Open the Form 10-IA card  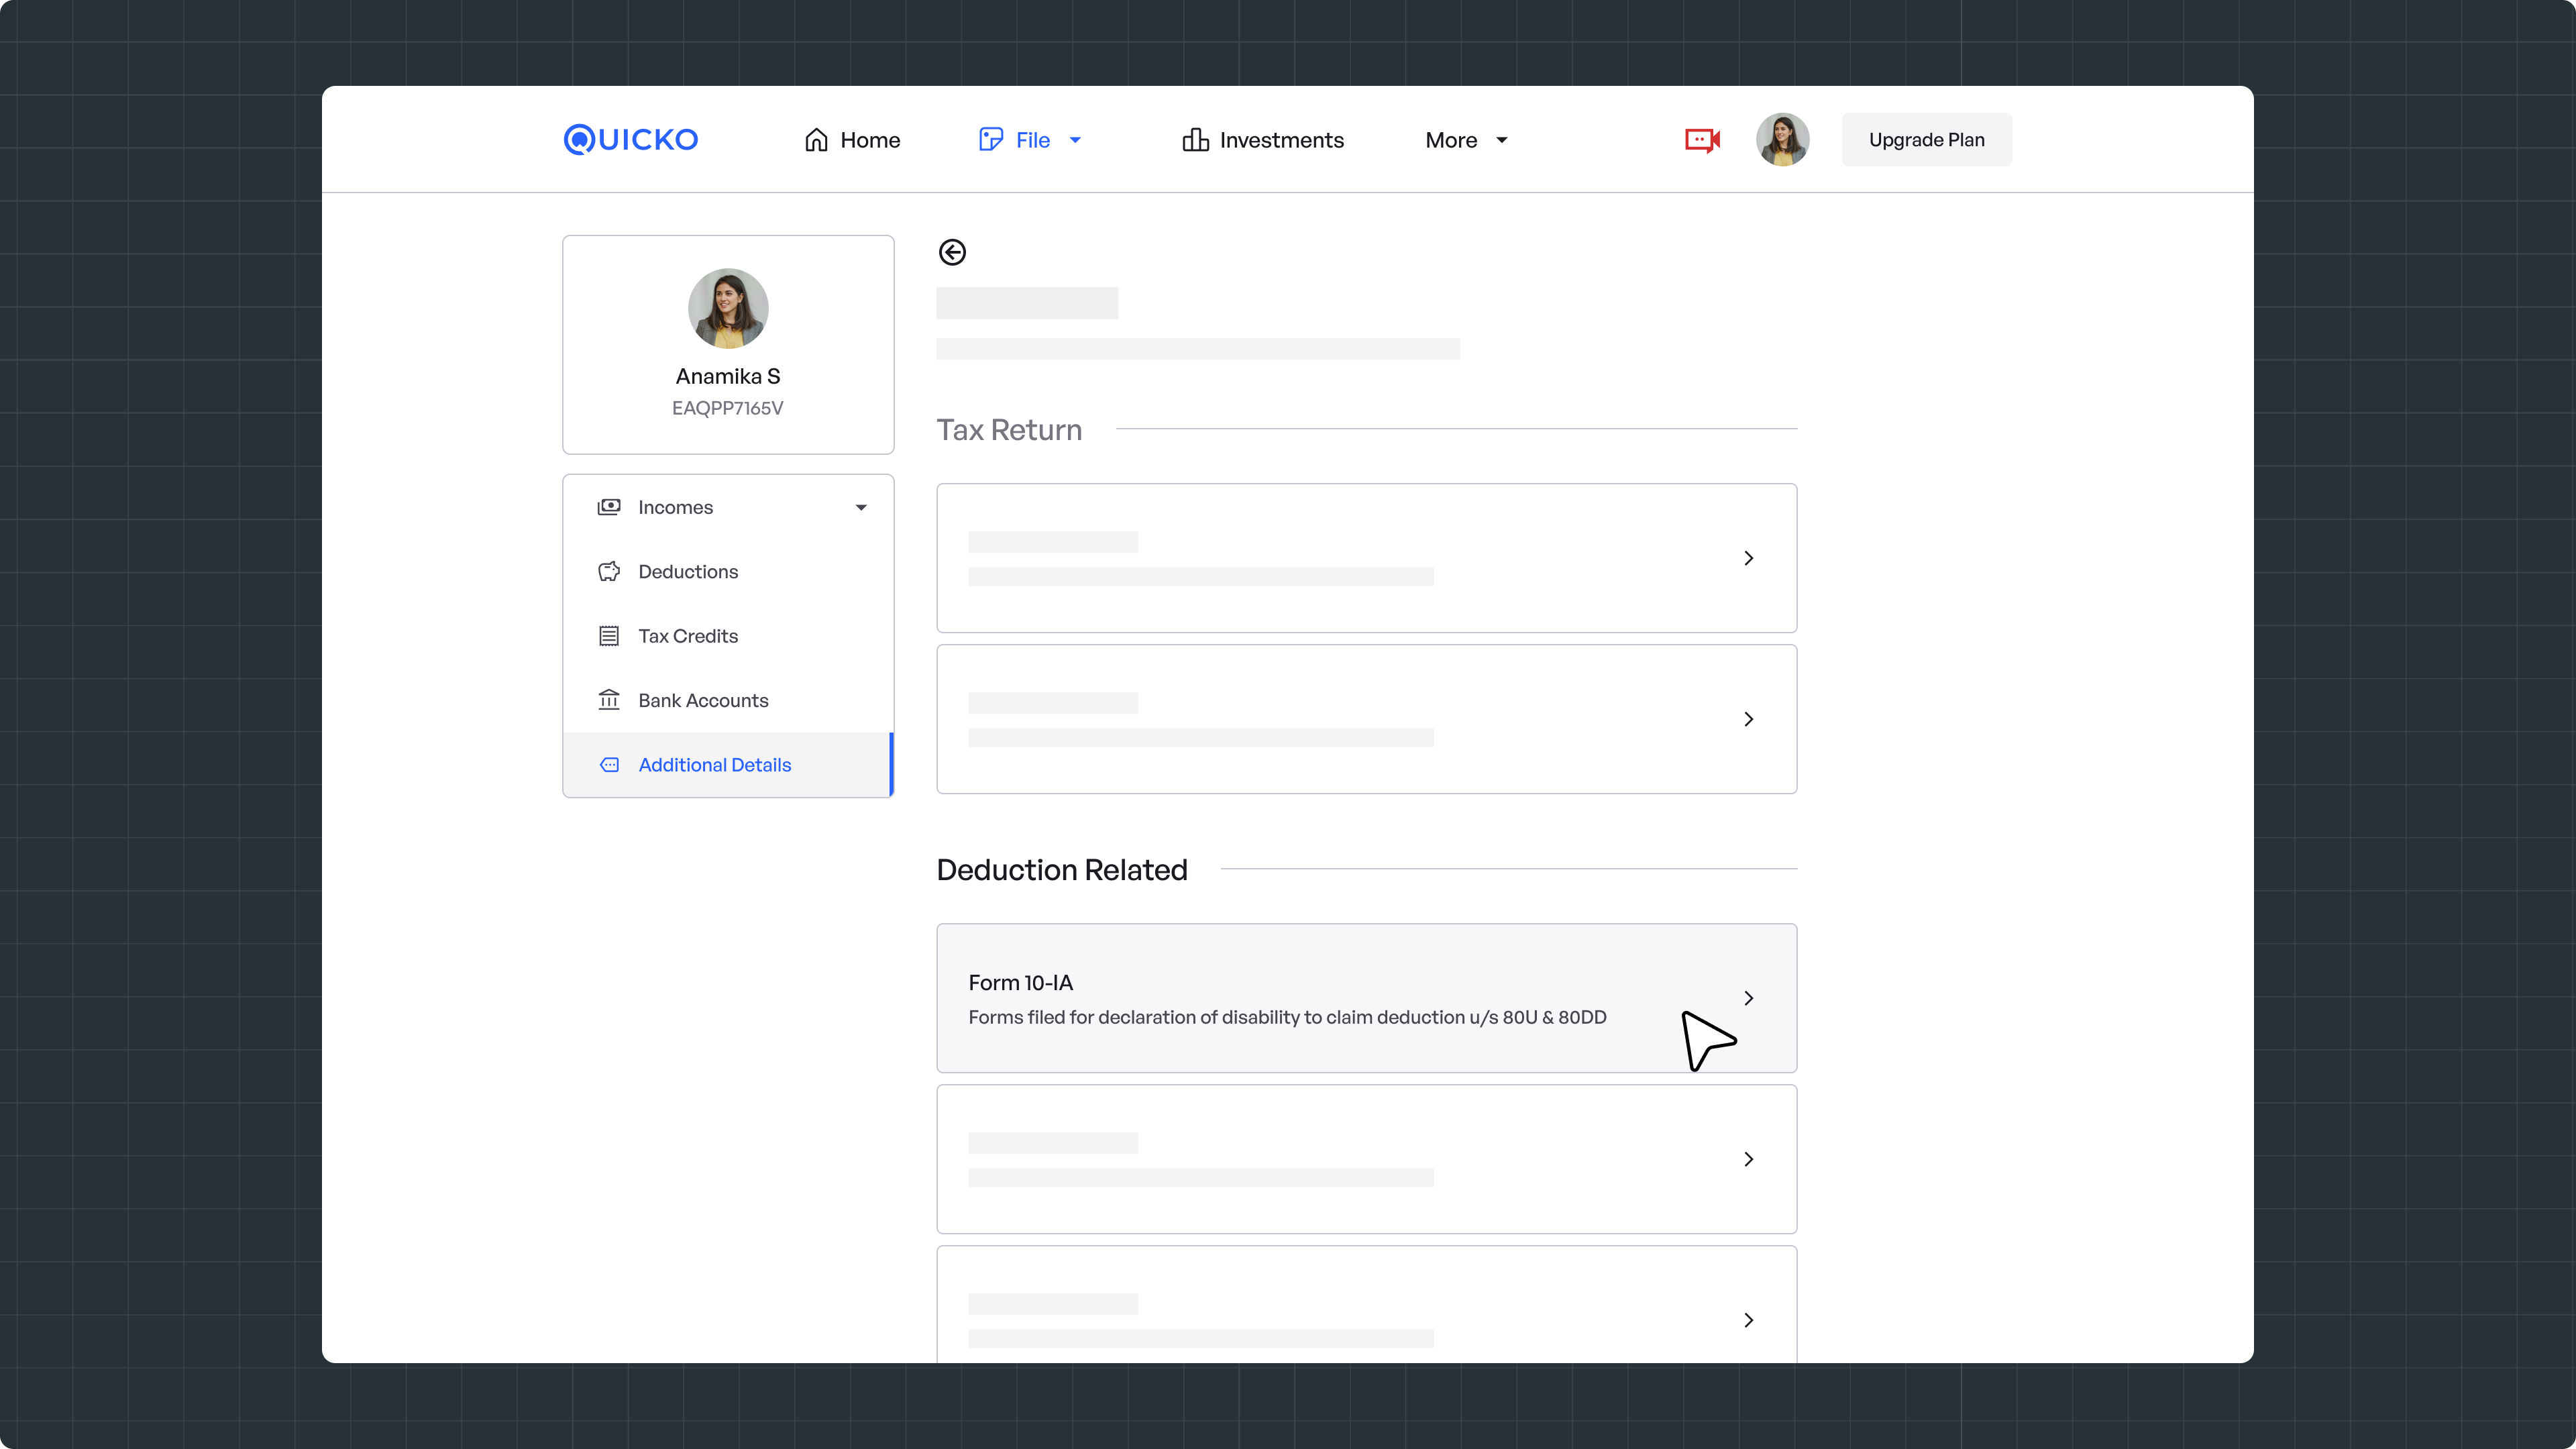1366,998
